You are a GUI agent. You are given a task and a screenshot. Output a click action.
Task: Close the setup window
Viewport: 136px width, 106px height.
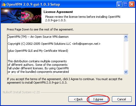point(132,4)
